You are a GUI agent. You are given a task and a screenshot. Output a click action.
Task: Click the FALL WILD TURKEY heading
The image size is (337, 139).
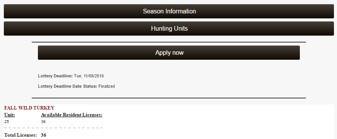pos(29,108)
